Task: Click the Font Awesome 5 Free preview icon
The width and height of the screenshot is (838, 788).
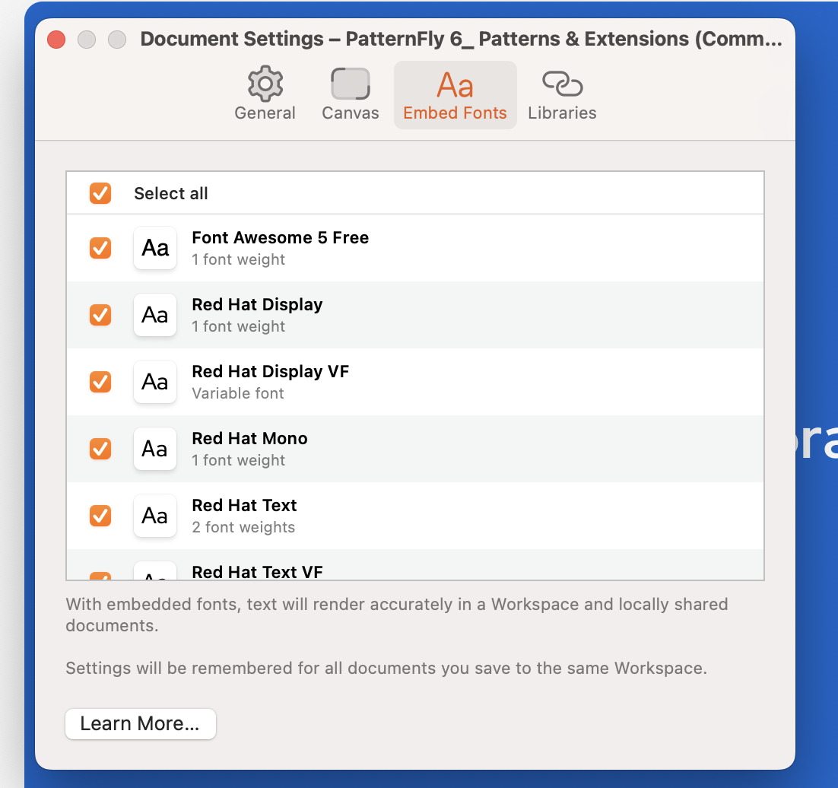Action: click(155, 248)
